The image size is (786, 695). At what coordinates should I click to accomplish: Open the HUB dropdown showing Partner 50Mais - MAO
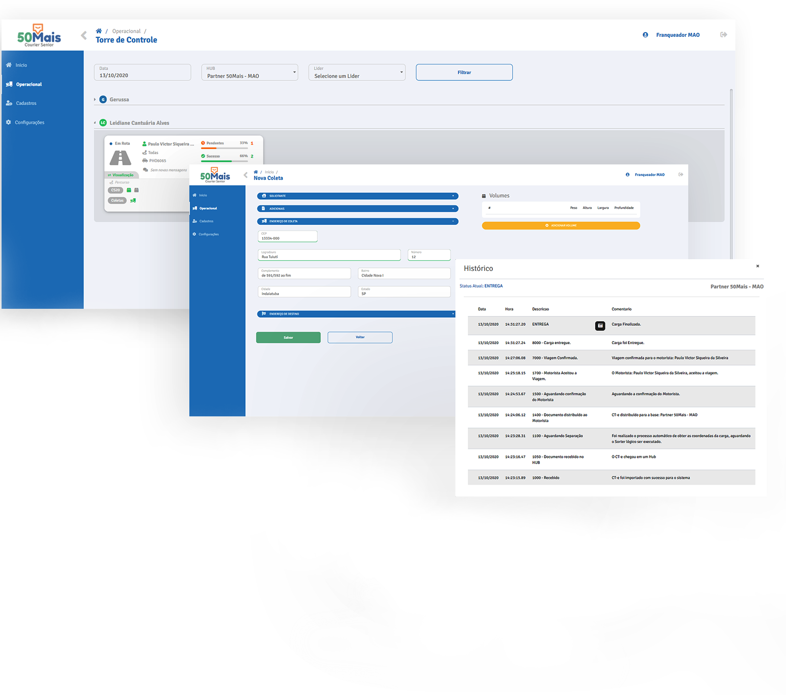[250, 72]
